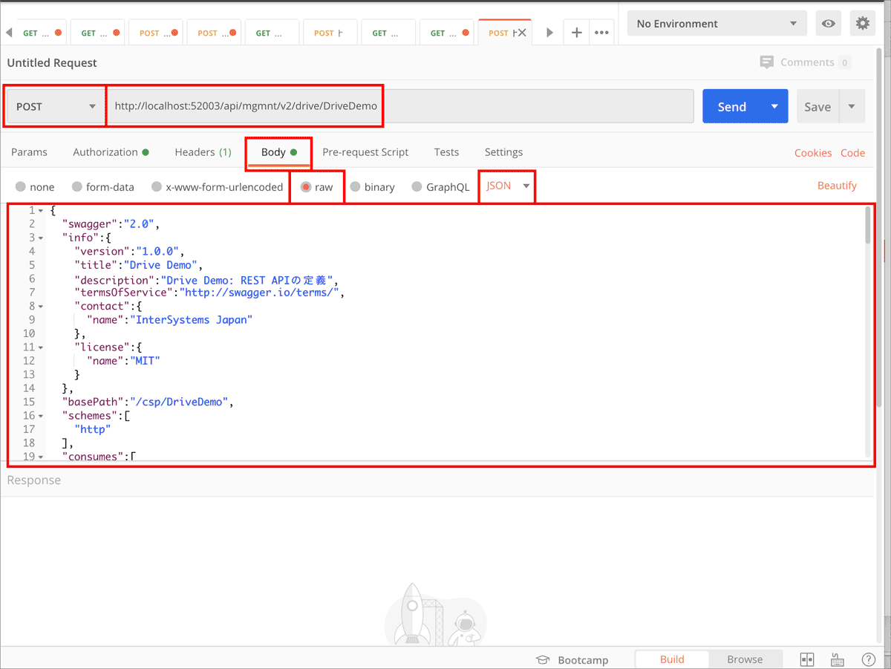Select the form-data body type
This screenshot has width=891, height=669.
tap(103, 187)
